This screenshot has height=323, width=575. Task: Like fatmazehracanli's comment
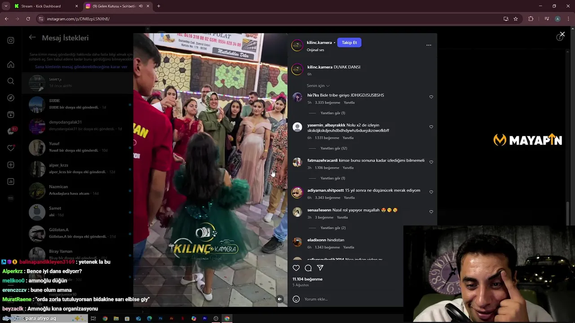pyautogui.click(x=431, y=162)
